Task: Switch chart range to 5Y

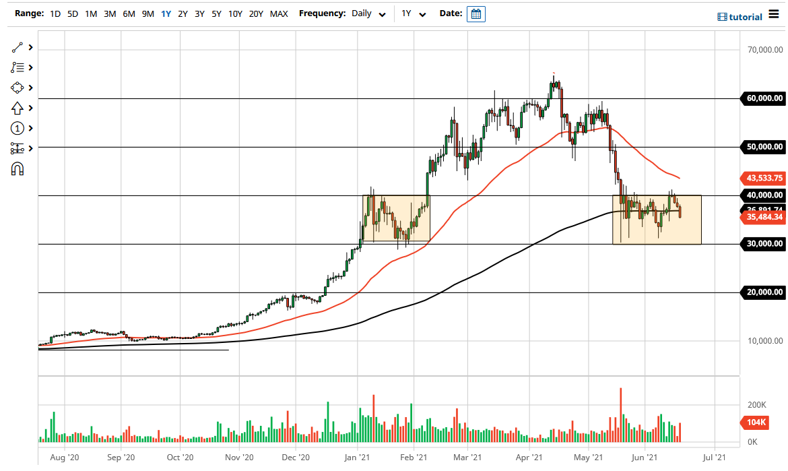Action: (216, 13)
